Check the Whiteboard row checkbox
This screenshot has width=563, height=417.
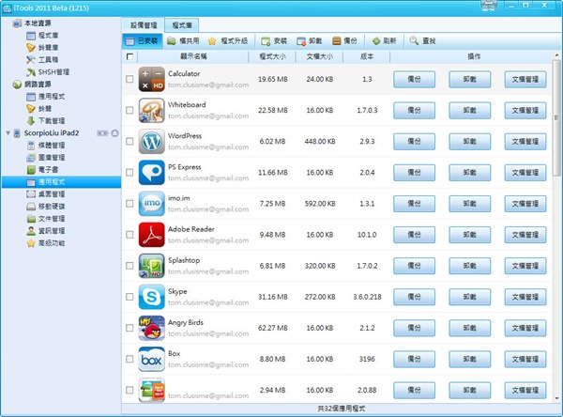pos(129,111)
